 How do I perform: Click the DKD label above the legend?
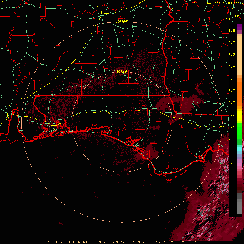[x=238, y=16]
